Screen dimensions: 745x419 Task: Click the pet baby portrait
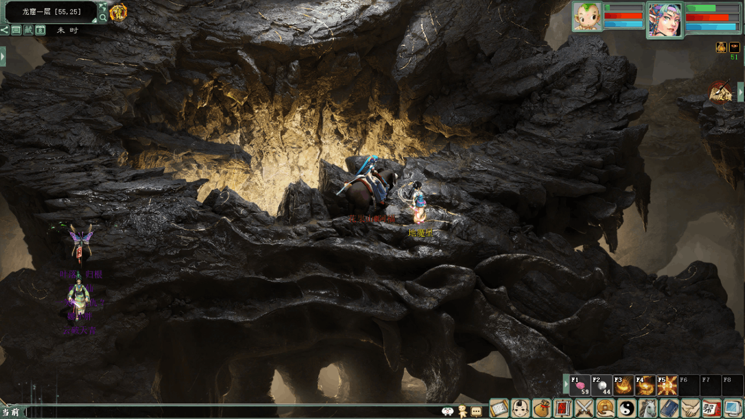point(588,16)
